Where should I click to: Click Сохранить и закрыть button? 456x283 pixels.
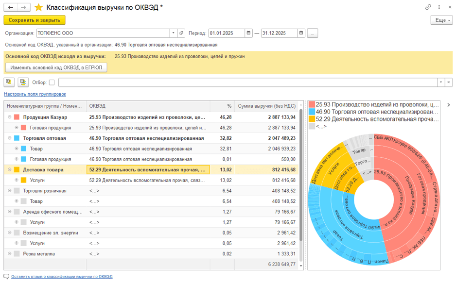point(35,20)
